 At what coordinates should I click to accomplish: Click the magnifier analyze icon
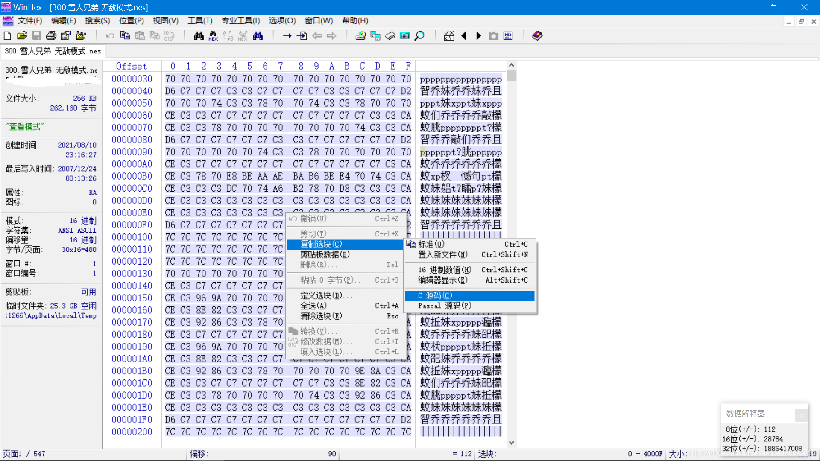point(420,36)
